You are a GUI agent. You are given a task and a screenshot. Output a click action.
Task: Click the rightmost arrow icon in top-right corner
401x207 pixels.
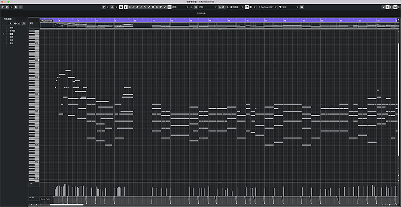point(399,7)
